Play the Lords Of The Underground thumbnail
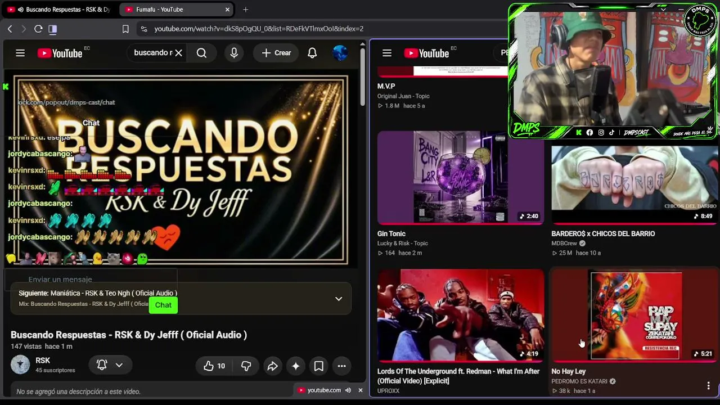The image size is (720, 405). click(461, 316)
